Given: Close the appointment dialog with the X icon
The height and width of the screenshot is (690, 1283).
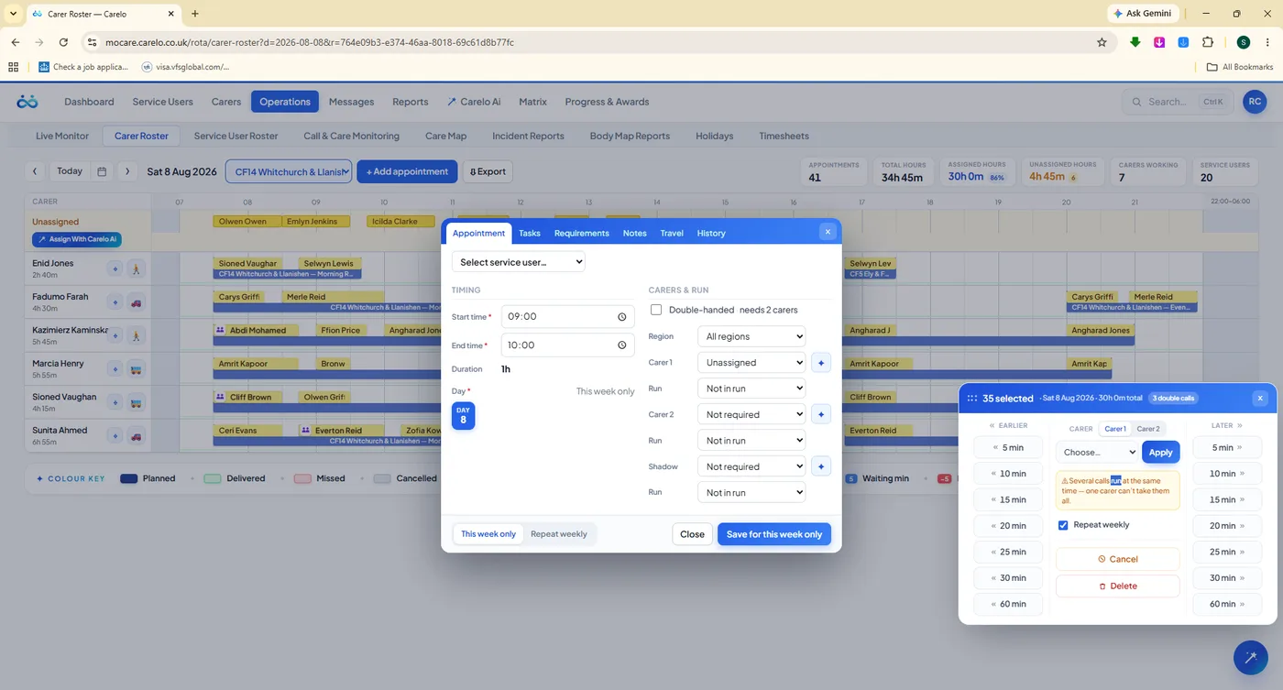Looking at the screenshot, I should pyautogui.click(x=828, y=232).
